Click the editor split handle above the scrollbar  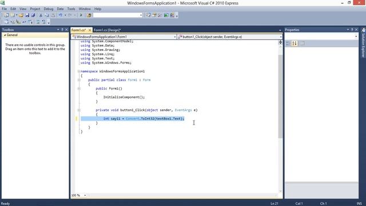point(280,42)
